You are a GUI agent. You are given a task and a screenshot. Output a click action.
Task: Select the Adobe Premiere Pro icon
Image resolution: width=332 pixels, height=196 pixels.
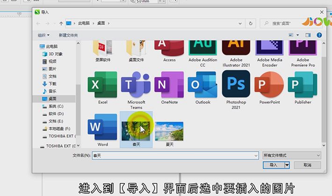[303, 48]
